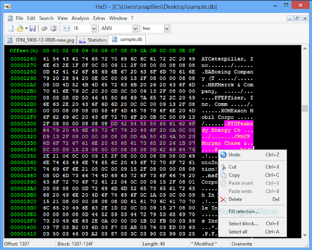Close the inner sample.db document window

click(x=305, y=19)
